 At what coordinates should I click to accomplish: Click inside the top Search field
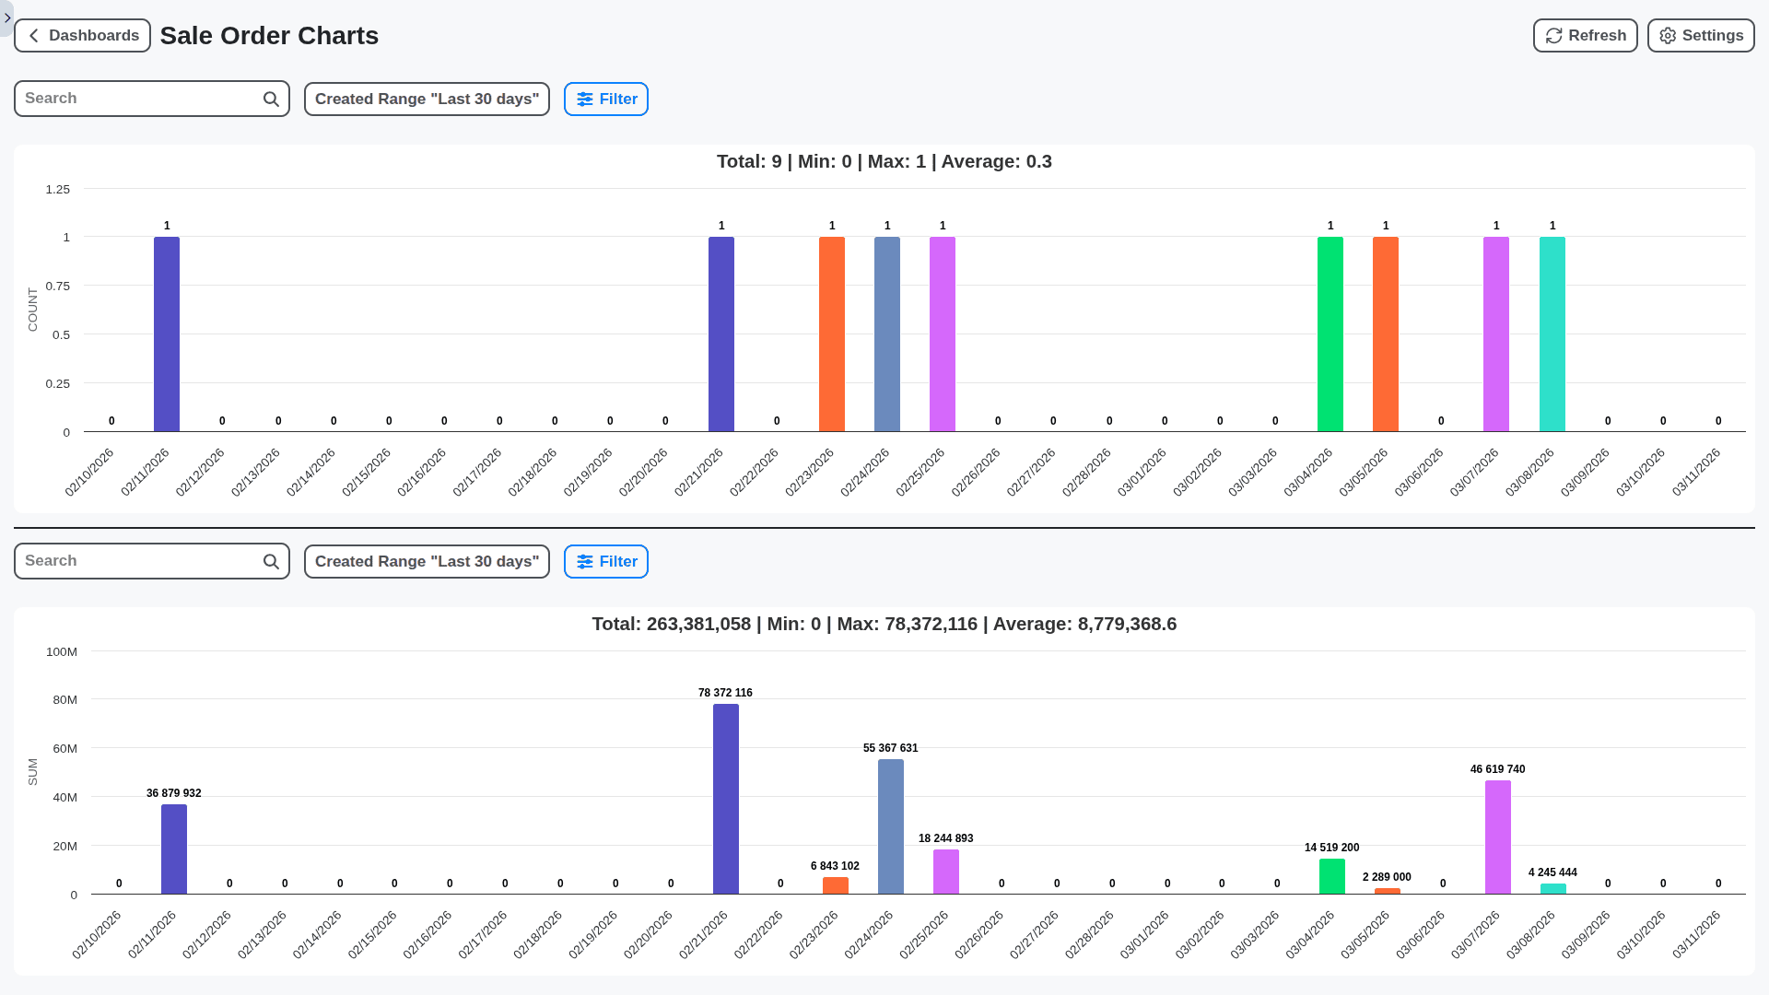138,98
